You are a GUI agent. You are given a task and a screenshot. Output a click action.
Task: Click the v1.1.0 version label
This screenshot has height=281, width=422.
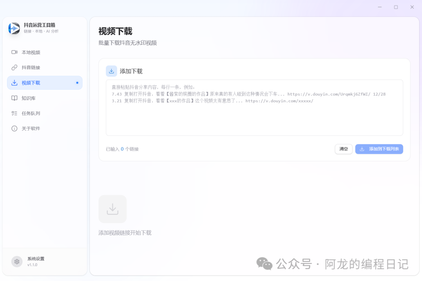pos(33,264)
